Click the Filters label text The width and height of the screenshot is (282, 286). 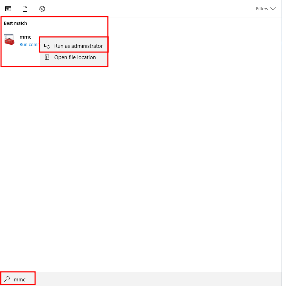click(x=262, y=9)
